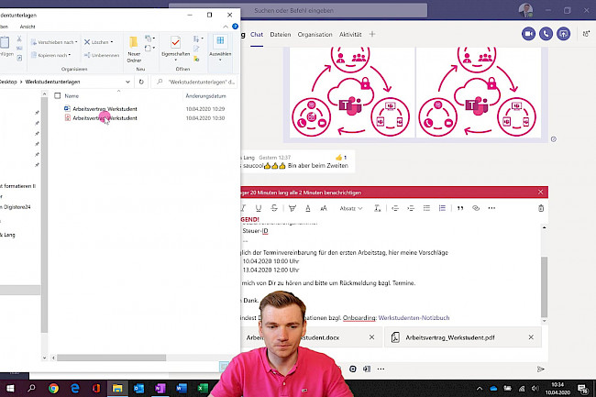This screenshot has height=397, width=596.
Task: Click the Teams search or command box
Action: tap(298, 11)
